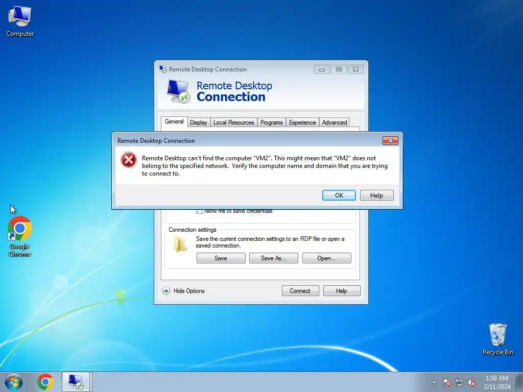Click the Remote Desktop monitor logo
Image resolution: width=523 pixels, height=392 pixels.
(178, 92)
